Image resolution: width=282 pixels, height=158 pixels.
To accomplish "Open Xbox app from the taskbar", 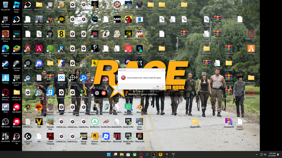I will coord(135,155).
